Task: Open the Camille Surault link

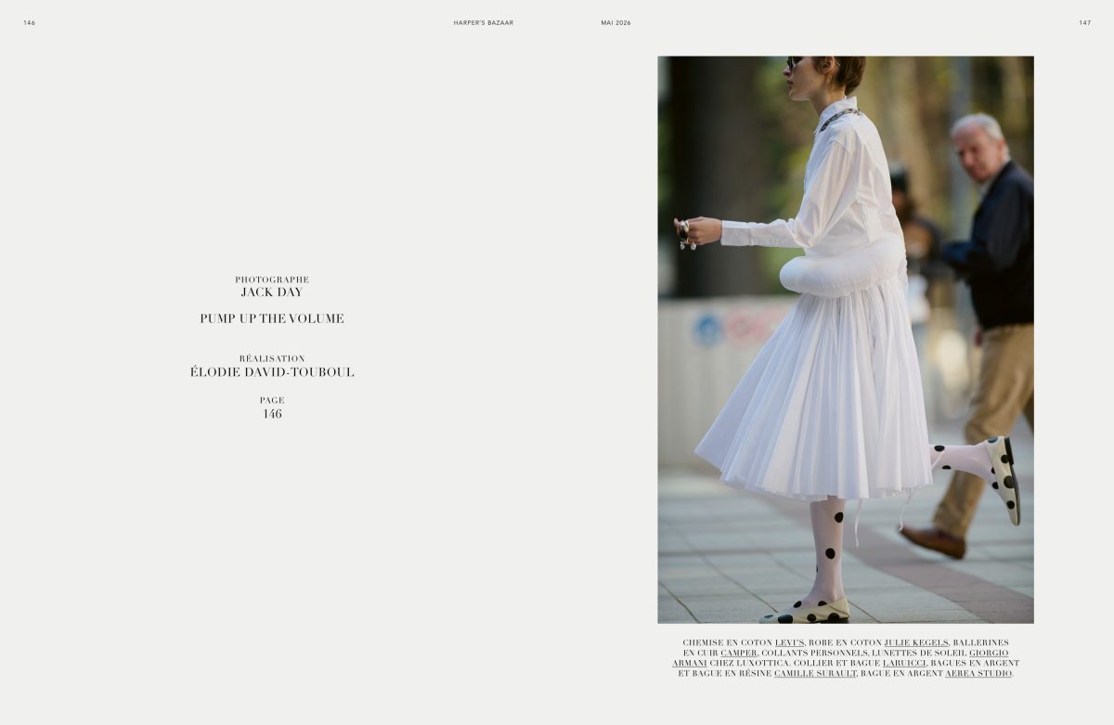Action: tap(815, 673)
